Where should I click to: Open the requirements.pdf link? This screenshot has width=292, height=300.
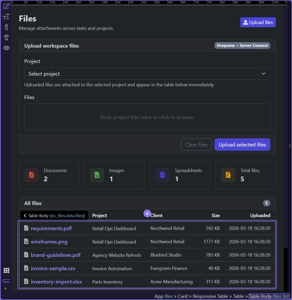point(51,228)
